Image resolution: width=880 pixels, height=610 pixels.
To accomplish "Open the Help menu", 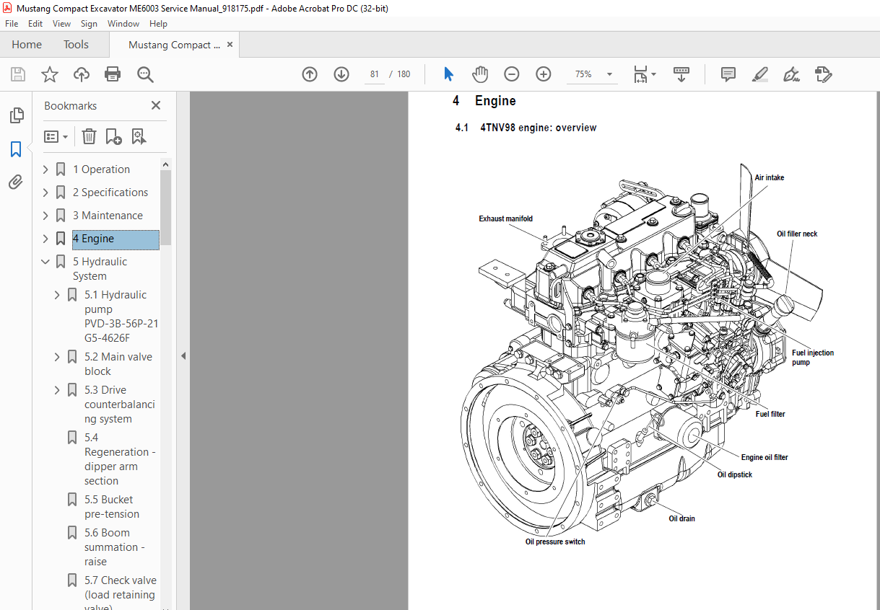I will point(158,24).
